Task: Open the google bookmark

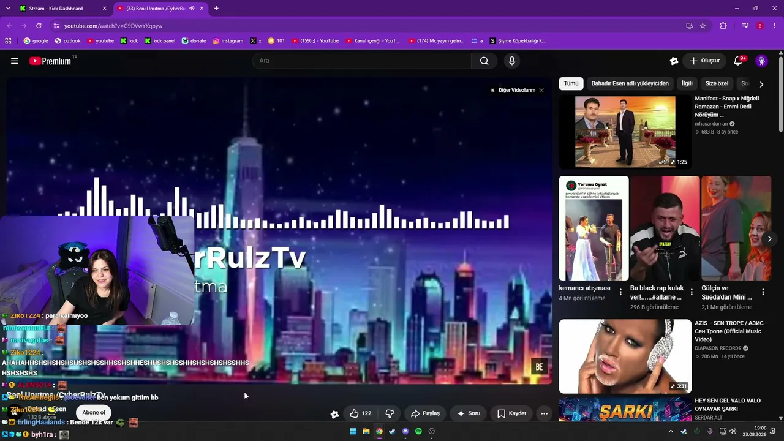Action: (x=36, y=41)
